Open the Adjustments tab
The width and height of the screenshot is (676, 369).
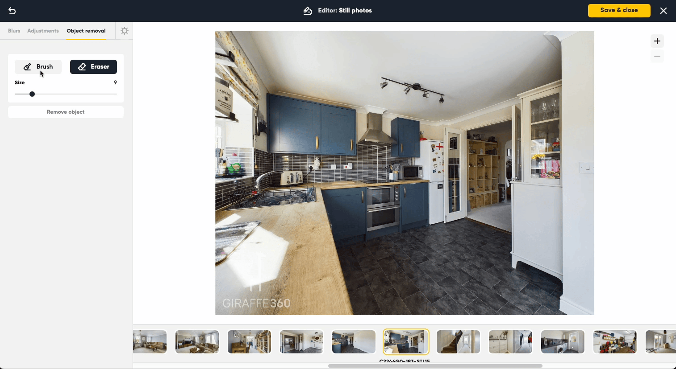pyautogui.click(x=43, y=31)
